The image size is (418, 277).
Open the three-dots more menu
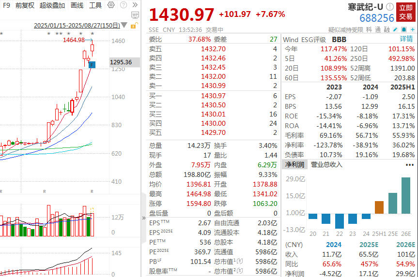tap(409, 165)
